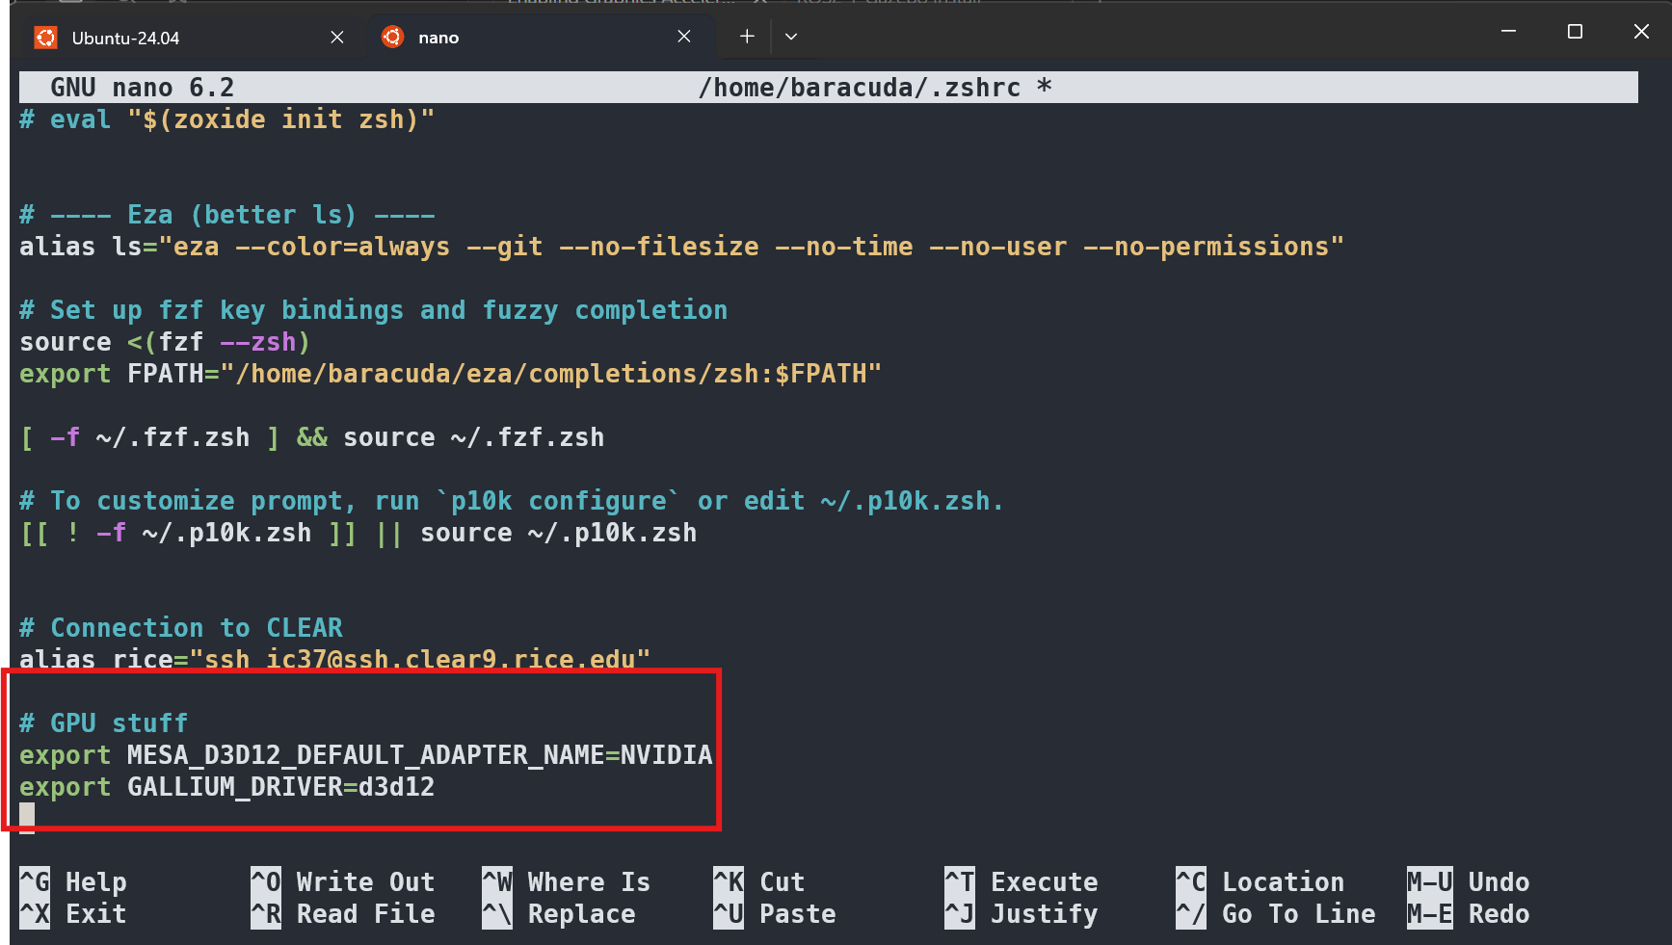Click the /home/baracuda/.zshrc title bar filename

click(x=859, y=88)
